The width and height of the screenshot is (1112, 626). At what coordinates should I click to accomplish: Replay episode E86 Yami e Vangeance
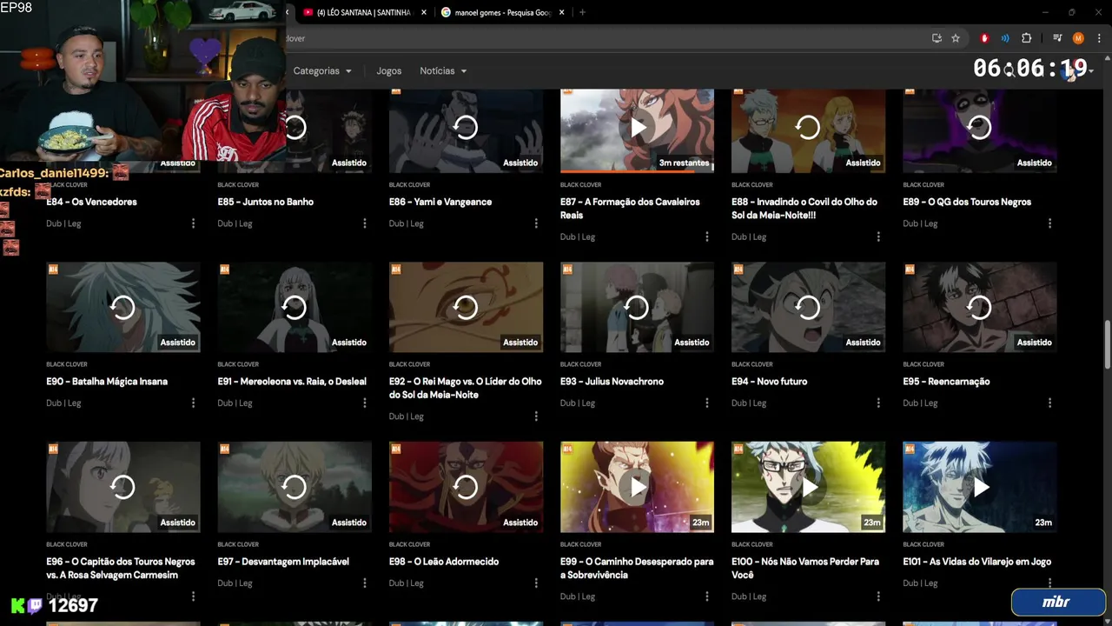(x=466, y=128)
